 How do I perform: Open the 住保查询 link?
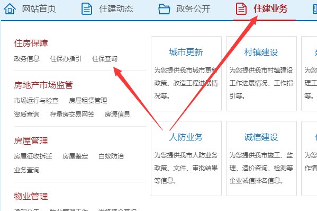click(x=105, y=59)
